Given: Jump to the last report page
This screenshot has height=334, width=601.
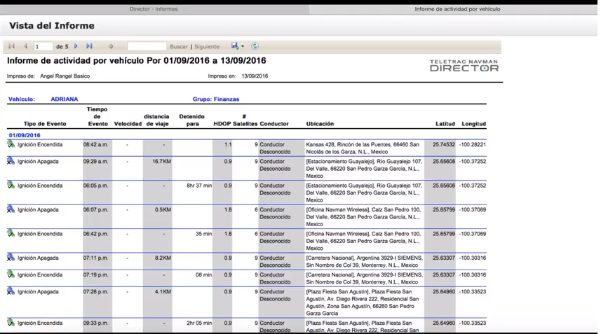Looking at the screenshot, I should (x=89, y=46).
